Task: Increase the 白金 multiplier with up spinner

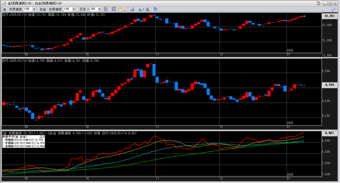Action: click(x=74, y=8)
